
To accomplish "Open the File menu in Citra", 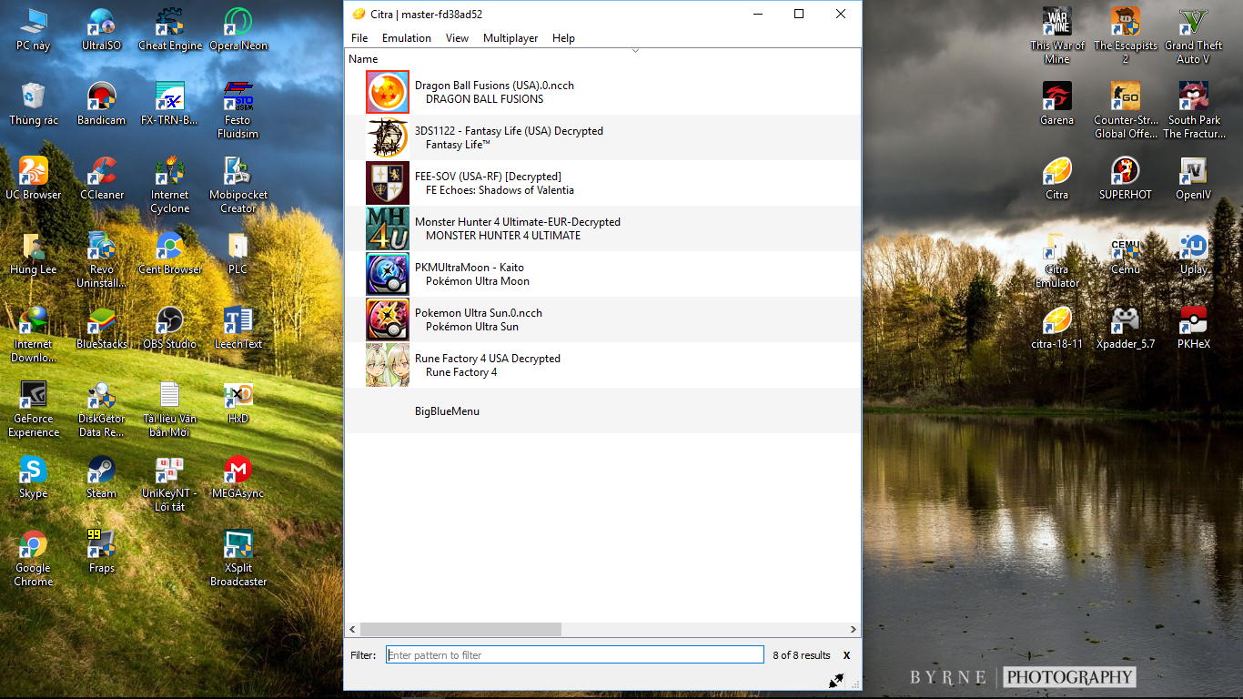I will (x=359, y=38).
